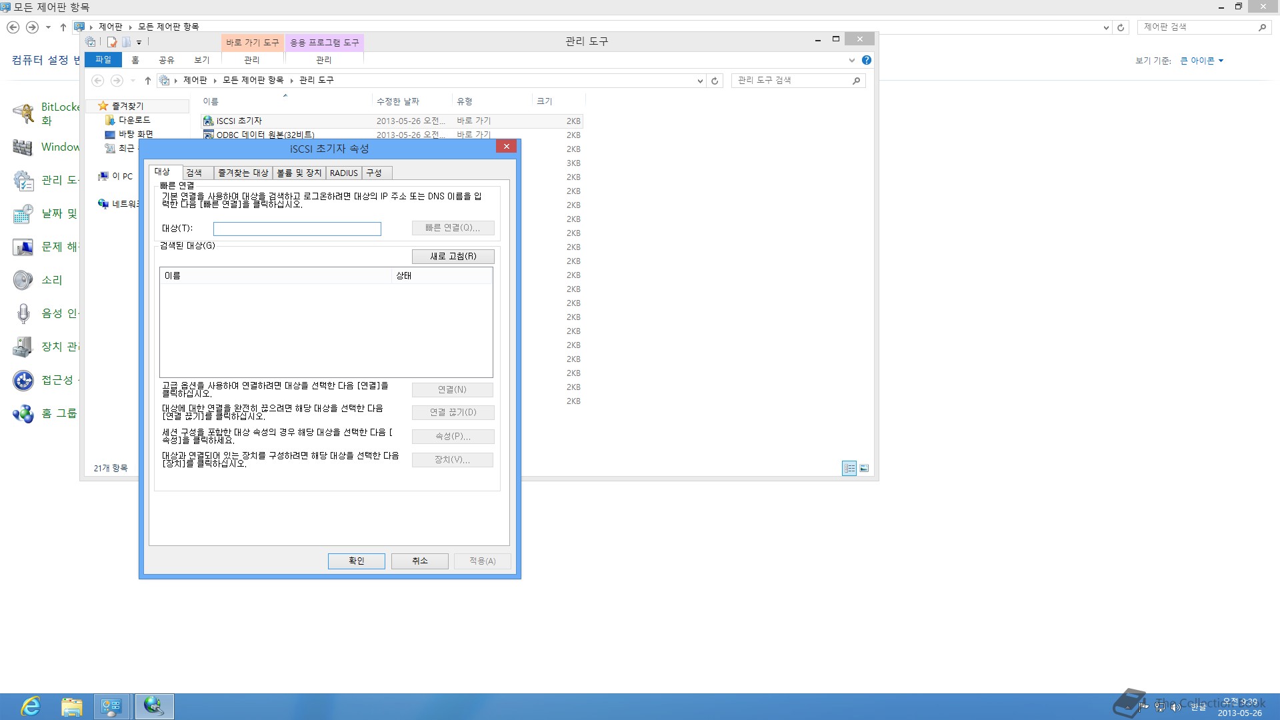Select the 검색 tab in iSCSI dialog
Image resolution: width=1280 pixels, height=720 pixels.
[x=195, y=173]
